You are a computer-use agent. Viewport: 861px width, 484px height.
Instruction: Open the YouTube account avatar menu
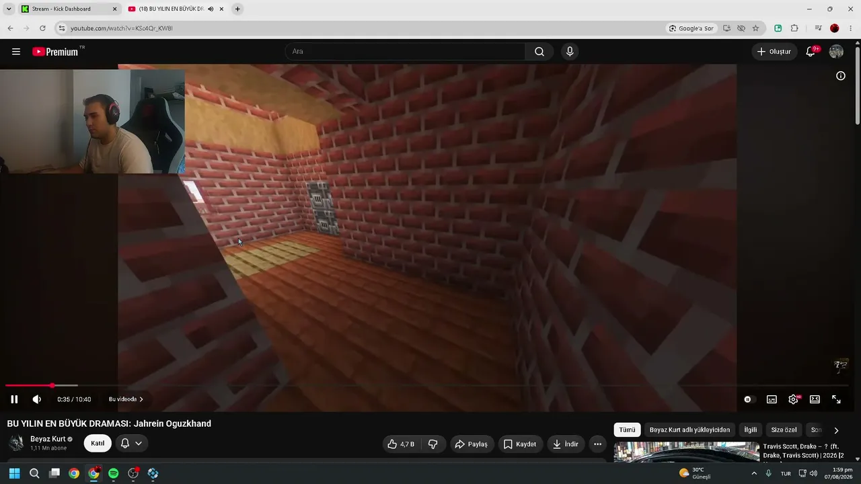(x=836, y=52)
